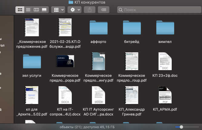Click the КП 23+2ф.doc file name
The image size is (202, 130).
coord(165,76)
